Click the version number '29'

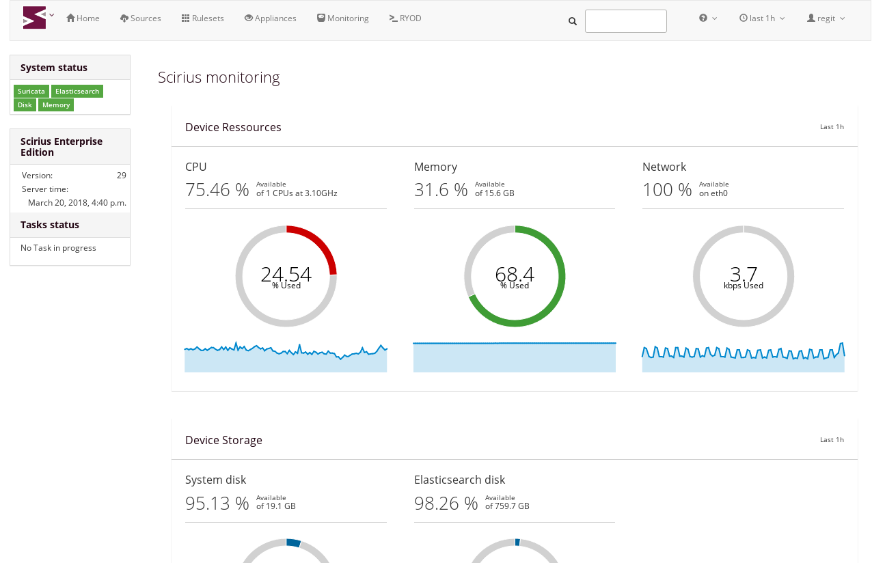122,176
